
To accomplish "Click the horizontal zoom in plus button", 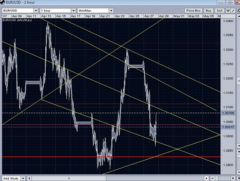I will (233, 178).
